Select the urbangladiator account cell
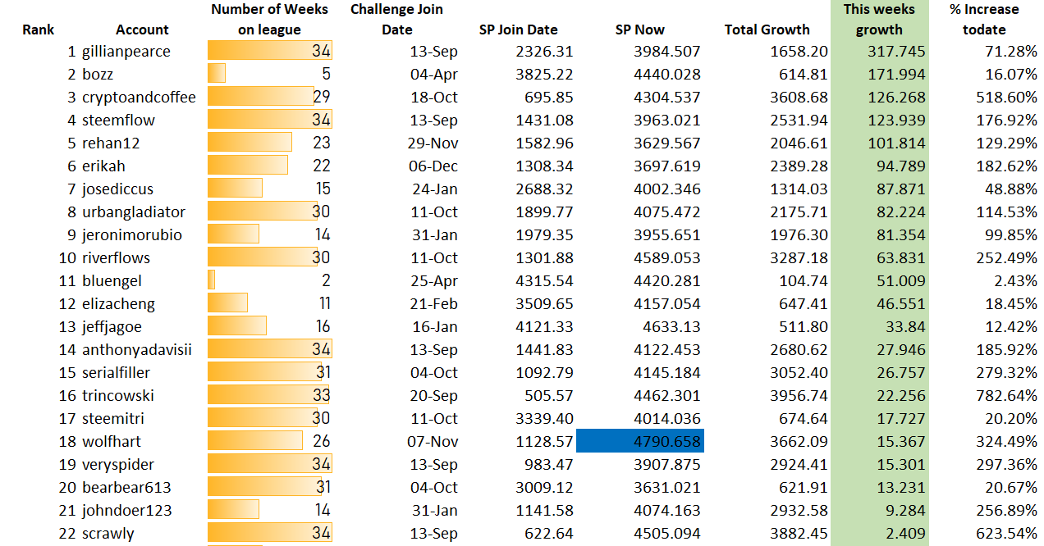Viewport: 1044px width, 546px height. pos(134,212)
